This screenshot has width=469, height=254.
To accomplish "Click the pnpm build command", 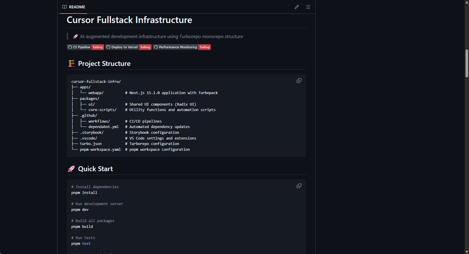I will [x=82, y=227].
